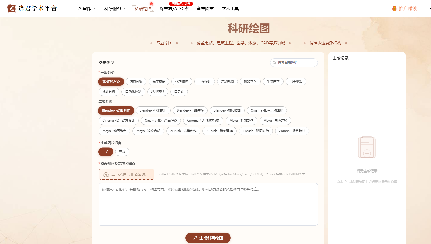This screenshot has height=244, width=431.
Task: Focus the 搜索图表类型 search field
Action: [294, 63]
